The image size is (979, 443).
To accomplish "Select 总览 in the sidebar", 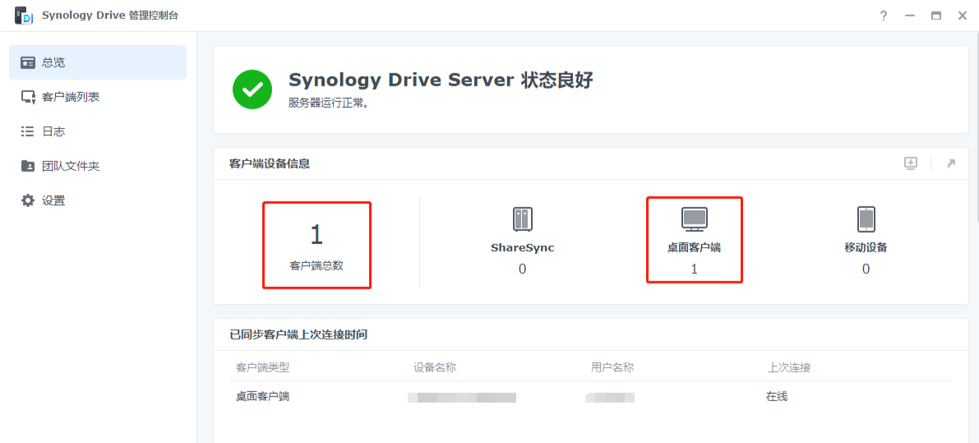I will point(98,62).
